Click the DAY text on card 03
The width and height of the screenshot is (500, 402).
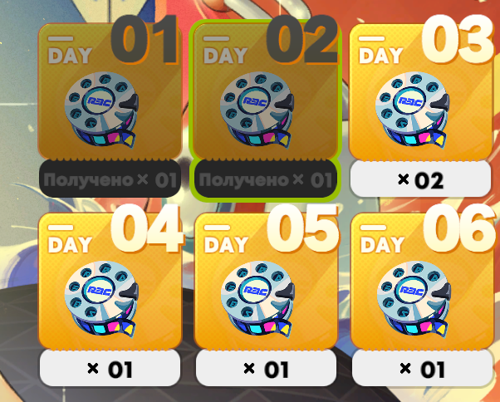coord(381,56)
